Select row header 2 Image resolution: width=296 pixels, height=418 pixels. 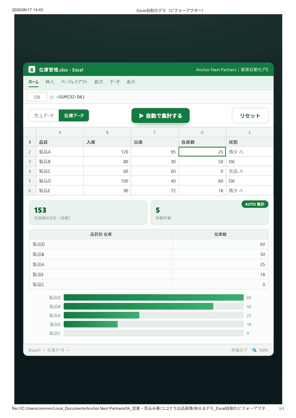(x=30, y=152)
